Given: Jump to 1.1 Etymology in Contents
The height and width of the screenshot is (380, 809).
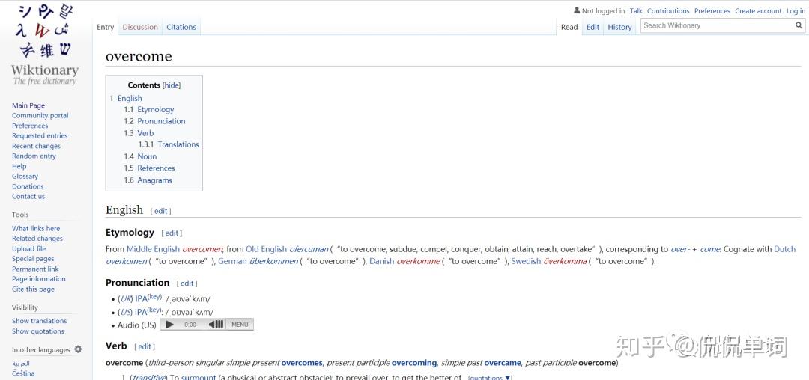Looking at the screenshot, I should point(148,109).
